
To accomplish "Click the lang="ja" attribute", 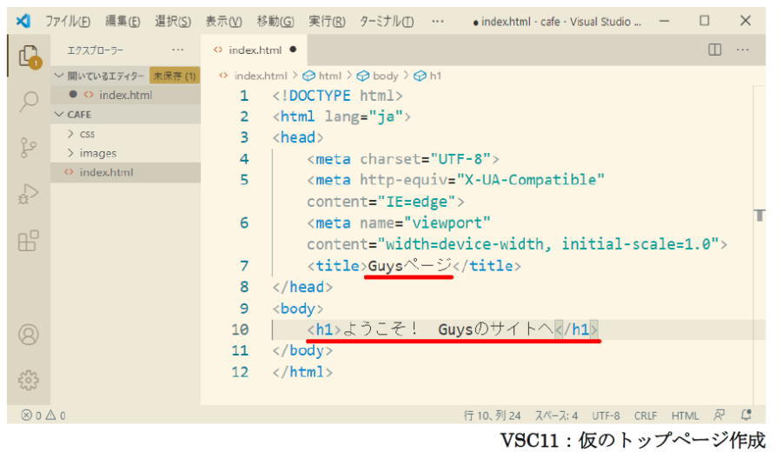I will (x=363, y=116).
